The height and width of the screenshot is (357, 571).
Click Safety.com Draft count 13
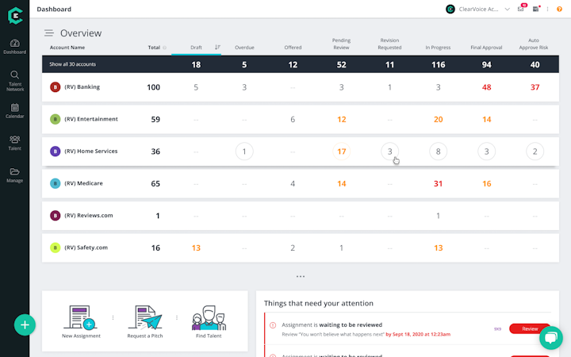196,248
